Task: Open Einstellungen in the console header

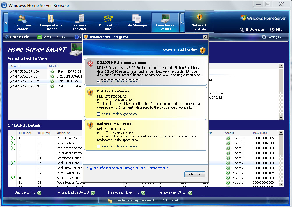Action: [x=252, y=30]
